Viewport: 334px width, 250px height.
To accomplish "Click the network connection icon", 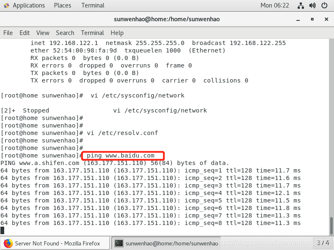I will 301,5.
